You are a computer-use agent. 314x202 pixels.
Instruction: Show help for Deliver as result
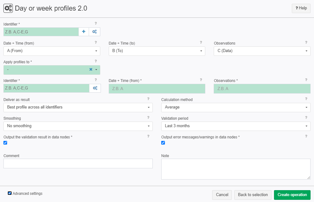[x=148, y=99]
